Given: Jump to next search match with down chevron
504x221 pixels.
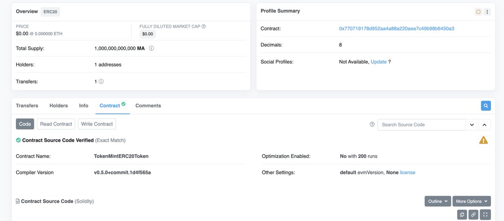Looking at the screenshot, I should tap(472, 125).
